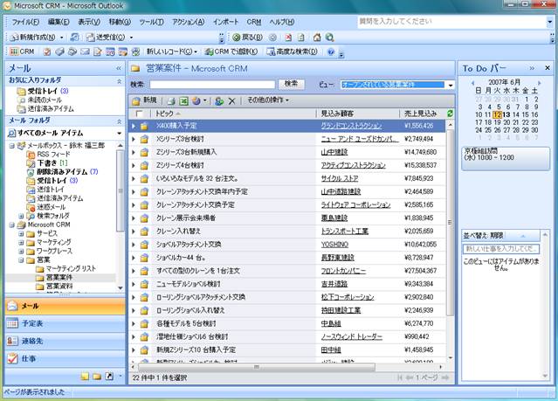Open the Reports icon dropdown arrow
This screenshot has width=558, height=401.
tap(205, 101)
